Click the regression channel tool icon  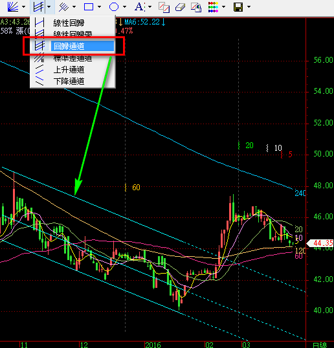coord(38,6)
